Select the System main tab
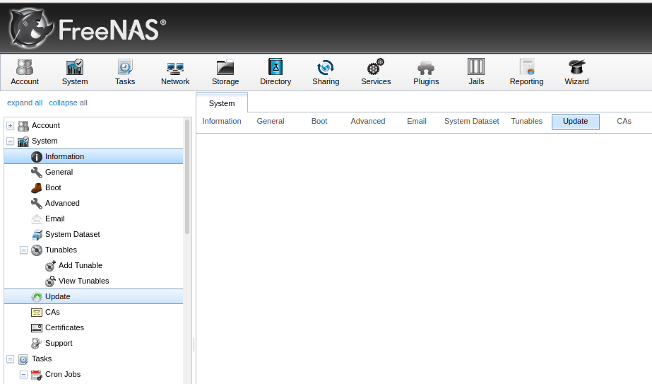Screen dimensions: 652x384 222,103
